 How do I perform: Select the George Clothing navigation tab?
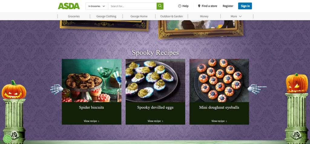[x=106, y=16]
